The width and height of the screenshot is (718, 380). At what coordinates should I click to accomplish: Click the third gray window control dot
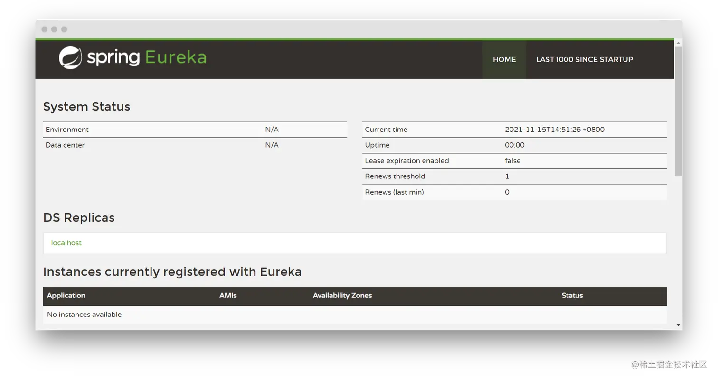pos(64,29)
